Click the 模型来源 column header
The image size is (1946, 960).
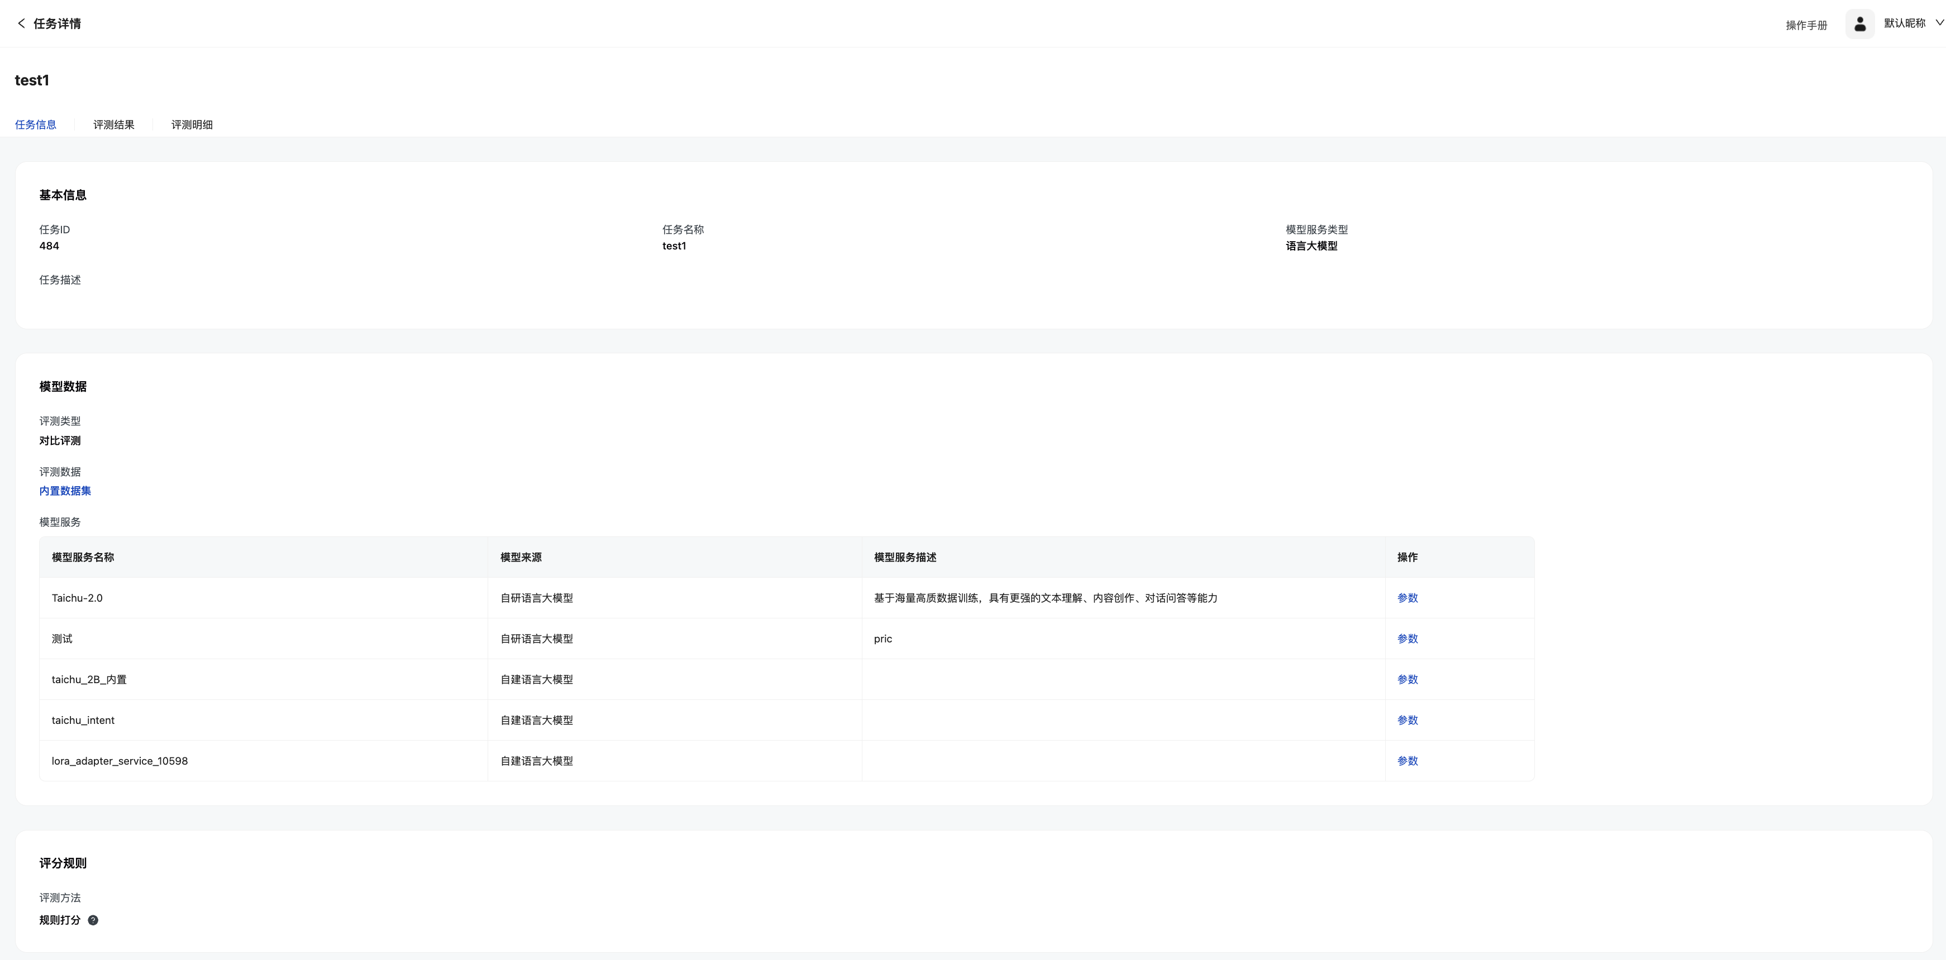(521, 557)
